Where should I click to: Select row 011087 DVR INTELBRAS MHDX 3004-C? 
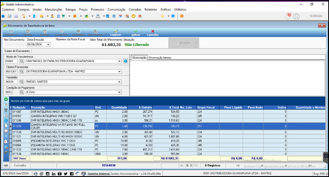pyautogui.click(x=167, y=112)
